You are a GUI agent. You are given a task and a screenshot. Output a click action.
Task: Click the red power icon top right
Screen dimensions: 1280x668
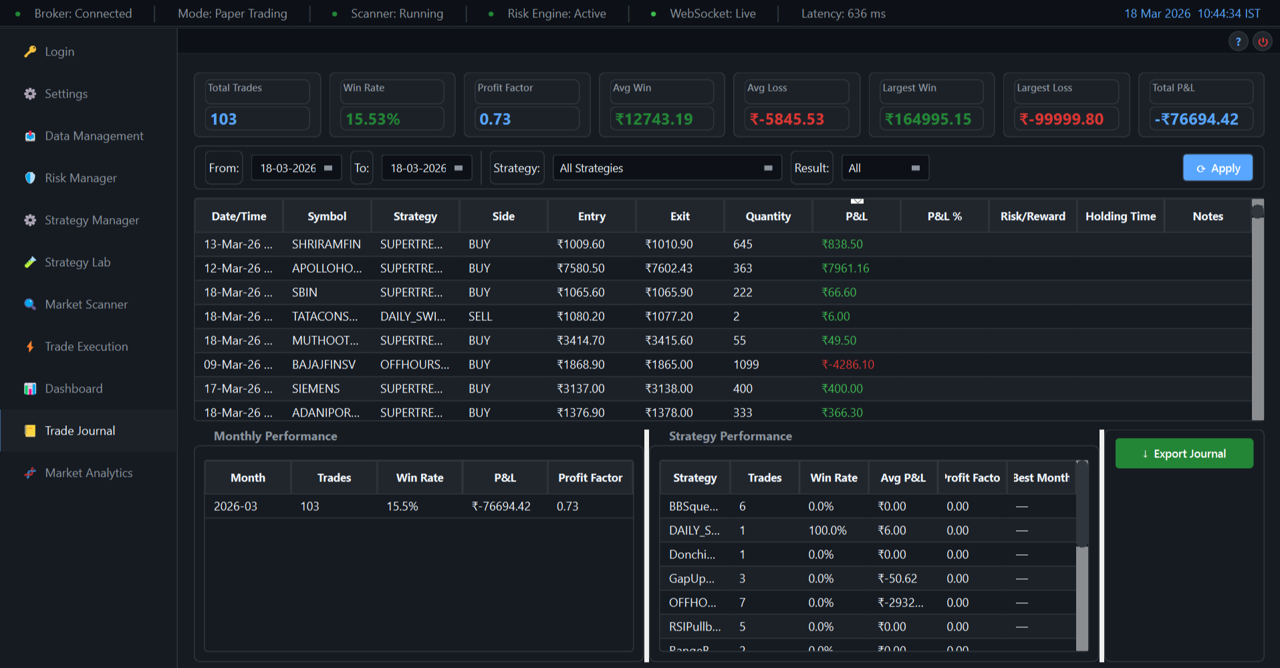point(1263,41)
